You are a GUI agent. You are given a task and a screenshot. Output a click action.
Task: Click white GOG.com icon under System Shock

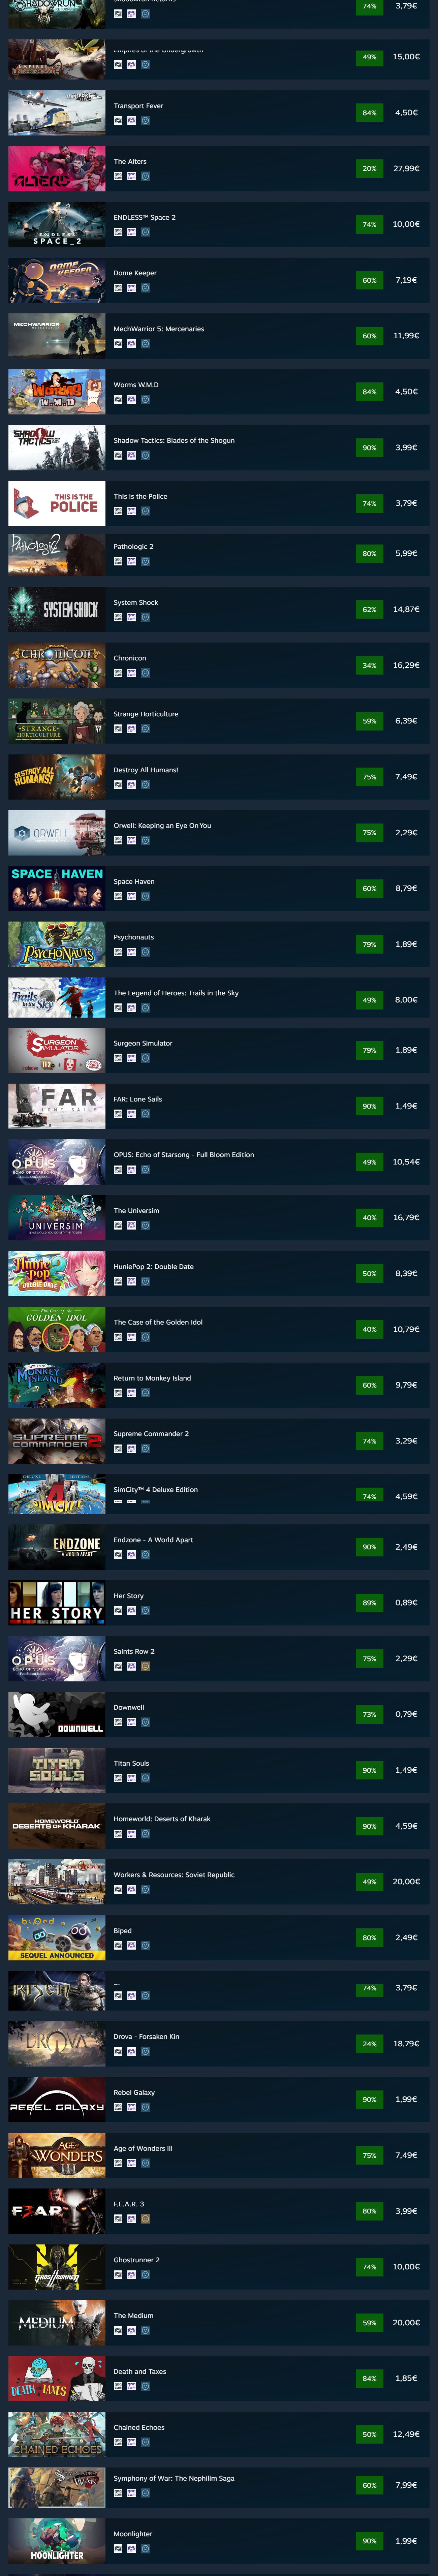pyautogui.click(x=118, y=617)
